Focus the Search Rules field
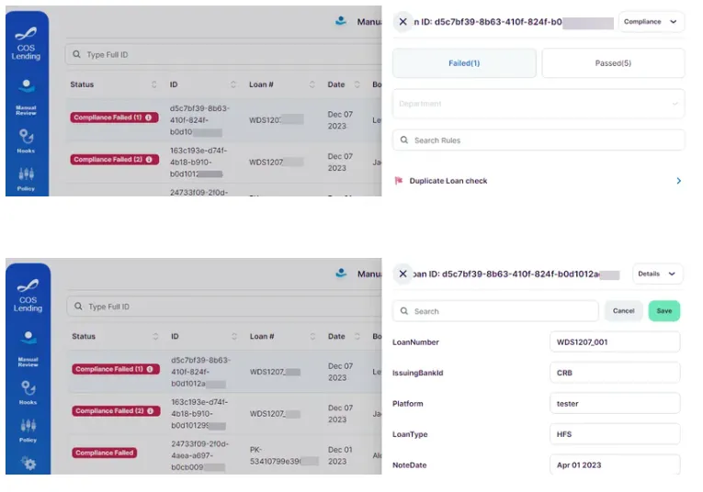The width and height of the screenshot is (703, 492). 539,140
